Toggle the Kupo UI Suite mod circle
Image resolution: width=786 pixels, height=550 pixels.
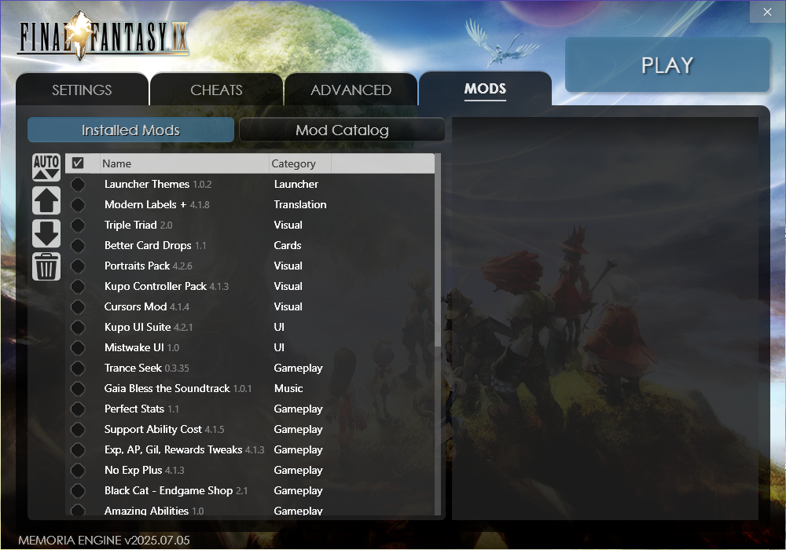pyautogui.click(x=78, y=327)
